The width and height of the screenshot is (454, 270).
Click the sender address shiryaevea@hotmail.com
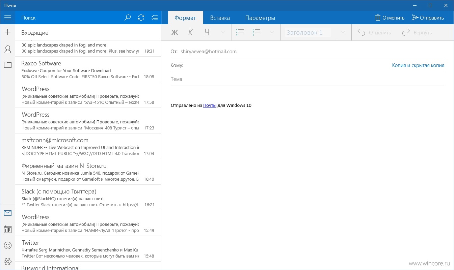209,52
